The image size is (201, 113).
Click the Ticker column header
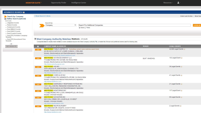[145, 46]
